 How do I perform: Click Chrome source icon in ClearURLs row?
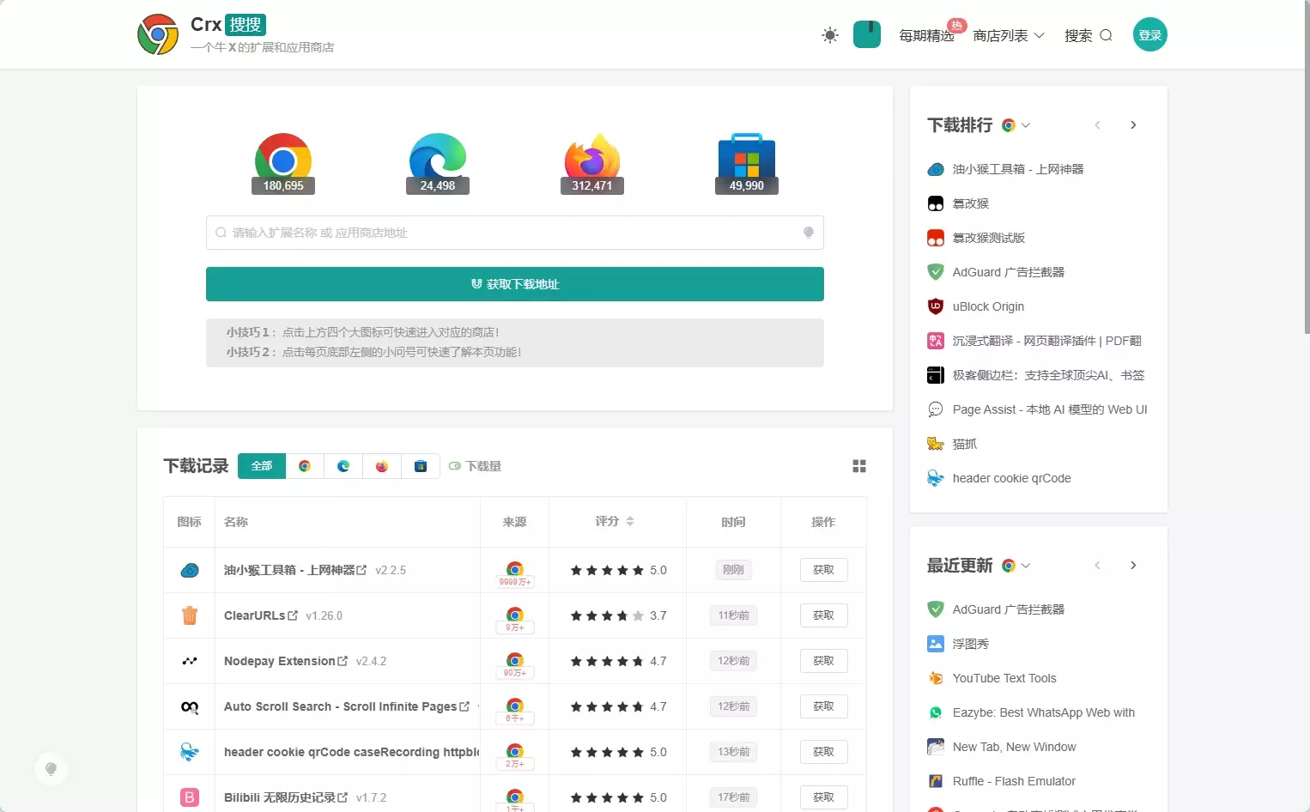pyautogui.click(x=515, y=615)
